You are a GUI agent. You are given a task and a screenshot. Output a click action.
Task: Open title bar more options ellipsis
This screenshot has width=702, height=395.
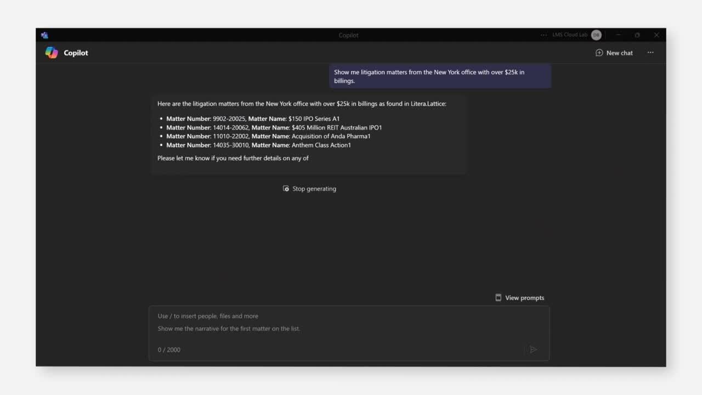pyautogui.click(x=544, y=35)
